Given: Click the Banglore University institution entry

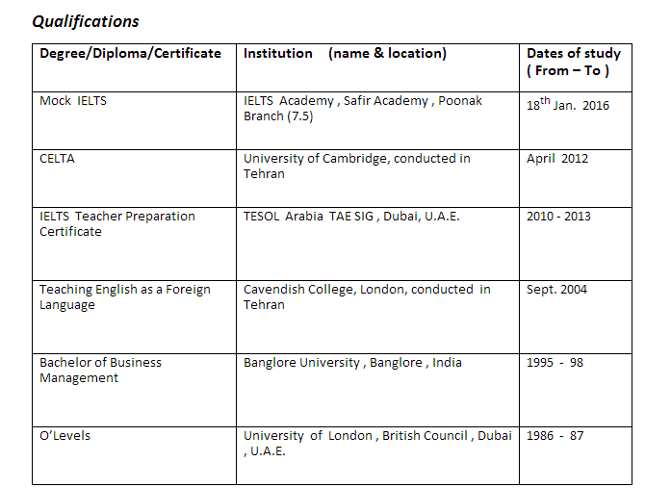Looking at the screenshot, I should 352,363.
